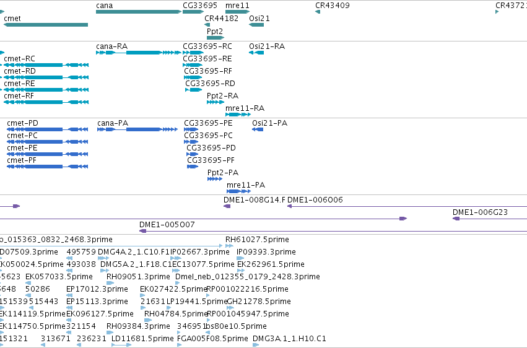Select EST feature 493038
Screen dimensions: 527x348
(x=69, y=271)
